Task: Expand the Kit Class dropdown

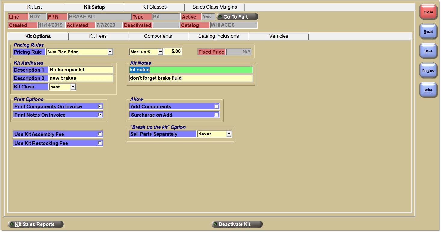Action: point(73,87)
